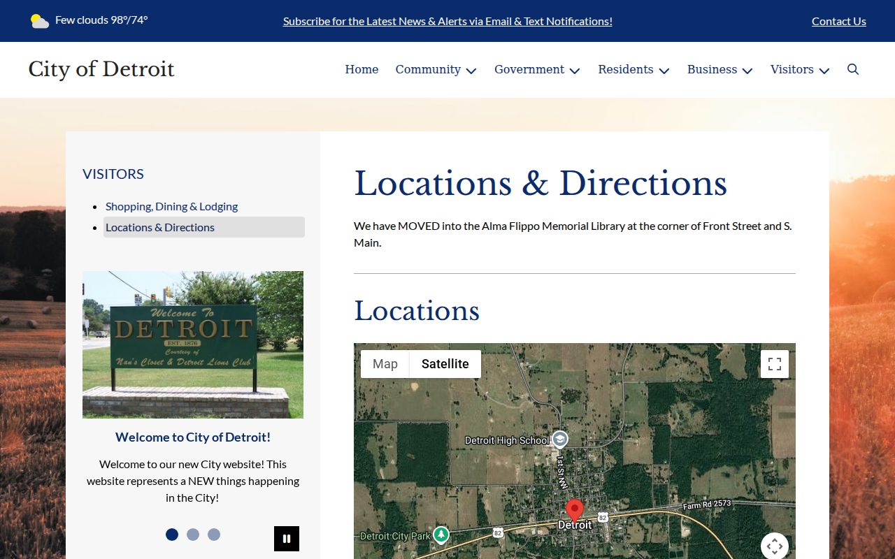
Task: Click the Subscribe for News & Alerts link
Action: point(447,21)
